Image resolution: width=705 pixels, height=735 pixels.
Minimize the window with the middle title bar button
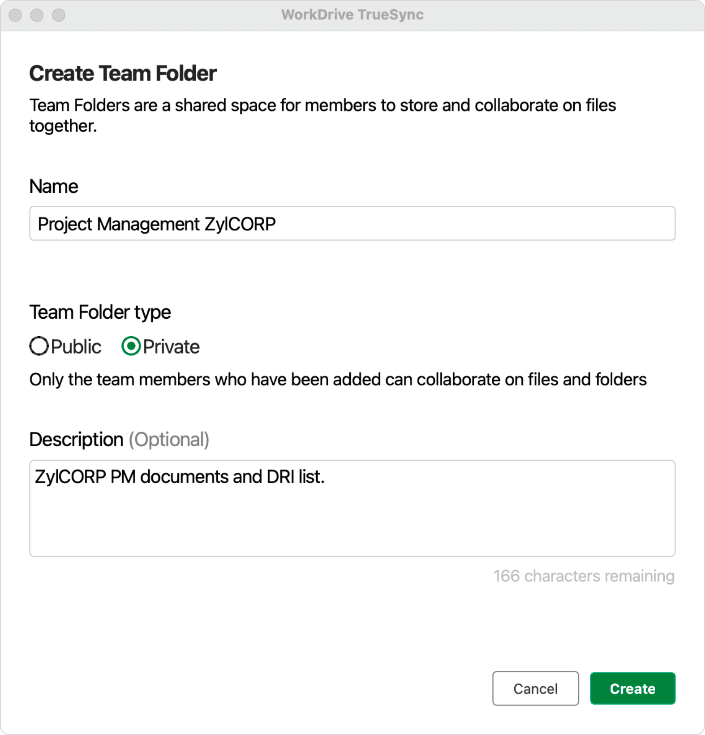coord(37,15)
